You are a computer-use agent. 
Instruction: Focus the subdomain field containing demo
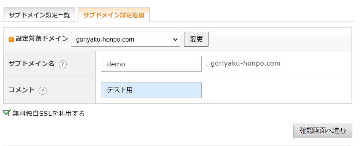(151, 64)
